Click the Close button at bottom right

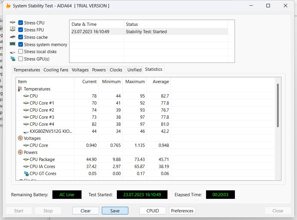click(x=278, y=211)
